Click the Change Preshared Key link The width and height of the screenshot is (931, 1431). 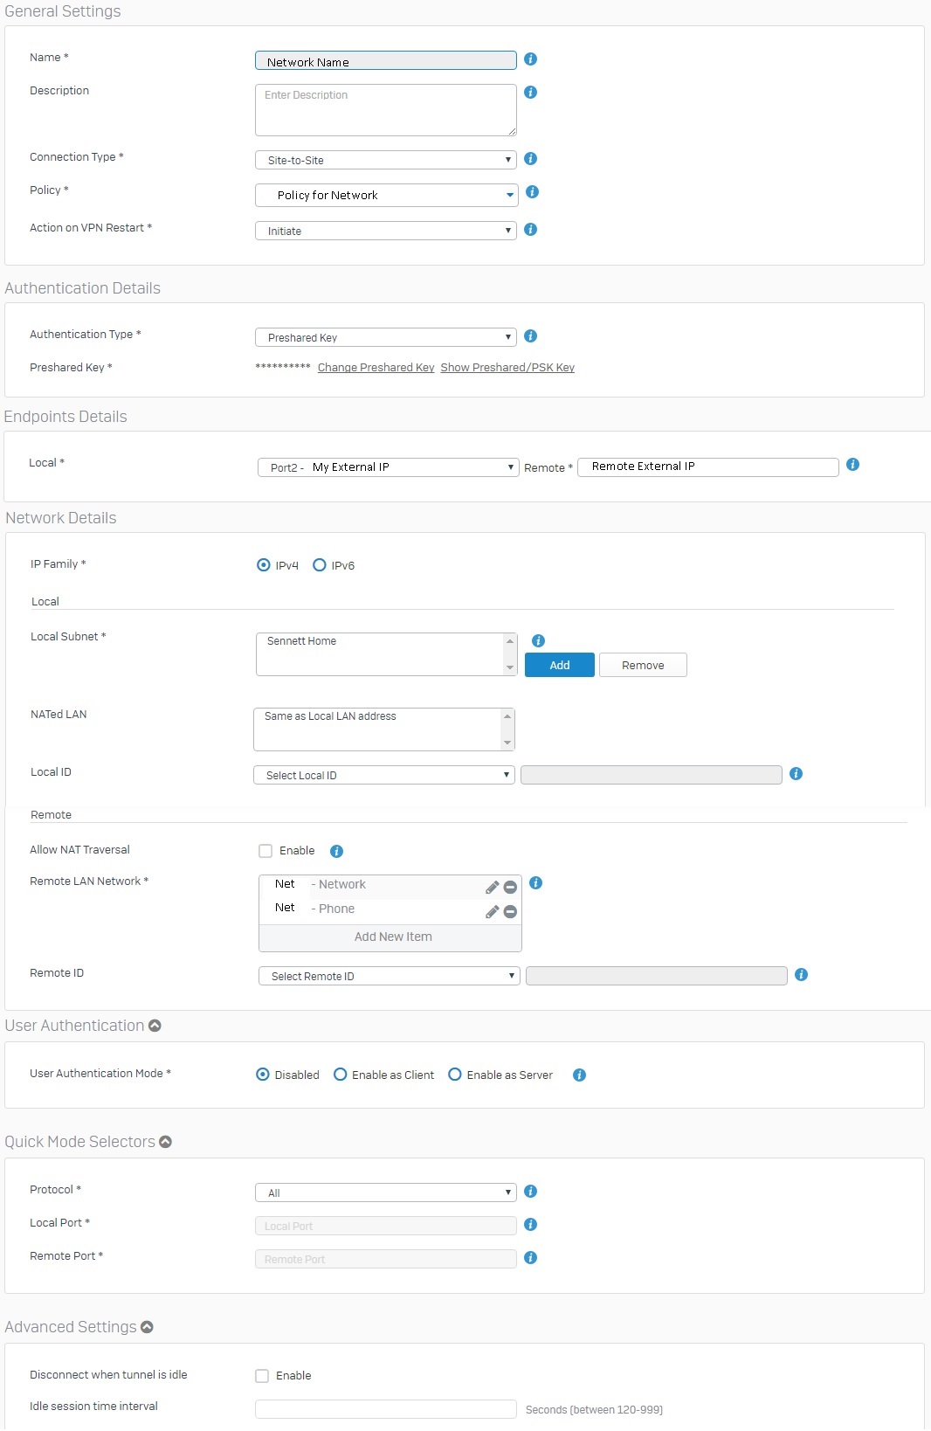coord(376,368)
